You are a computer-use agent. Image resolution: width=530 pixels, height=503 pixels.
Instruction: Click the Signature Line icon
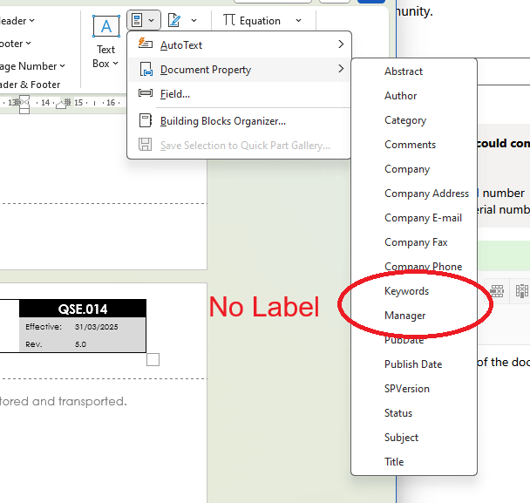click(174, 20)
